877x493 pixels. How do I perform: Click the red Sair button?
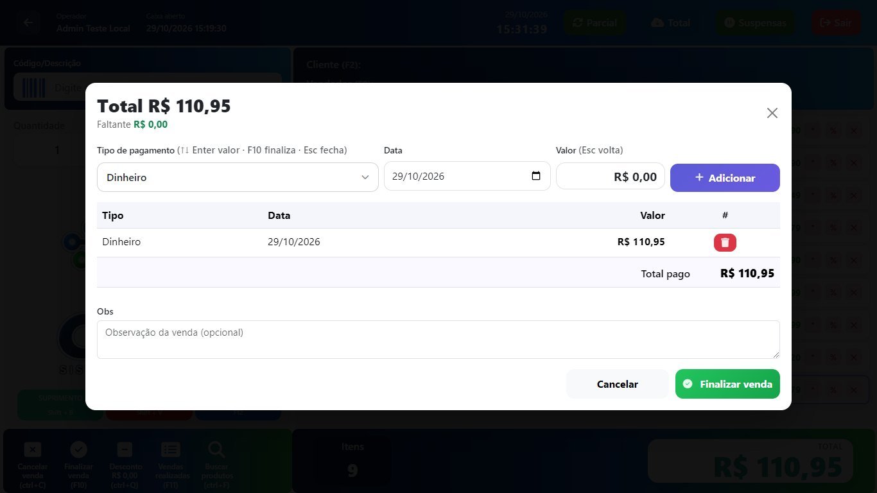[836, 22]
